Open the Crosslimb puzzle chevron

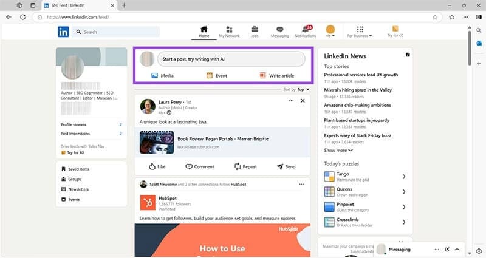(404, 222)
